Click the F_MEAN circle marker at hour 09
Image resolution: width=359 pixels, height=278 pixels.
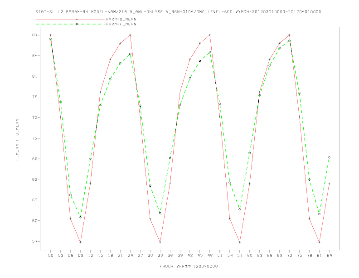click(x=80, y=217)
